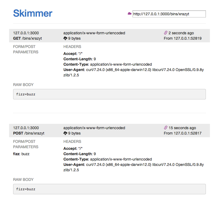
Task: Click the Skimmer title logo
Action: click(x=33, y=13)
